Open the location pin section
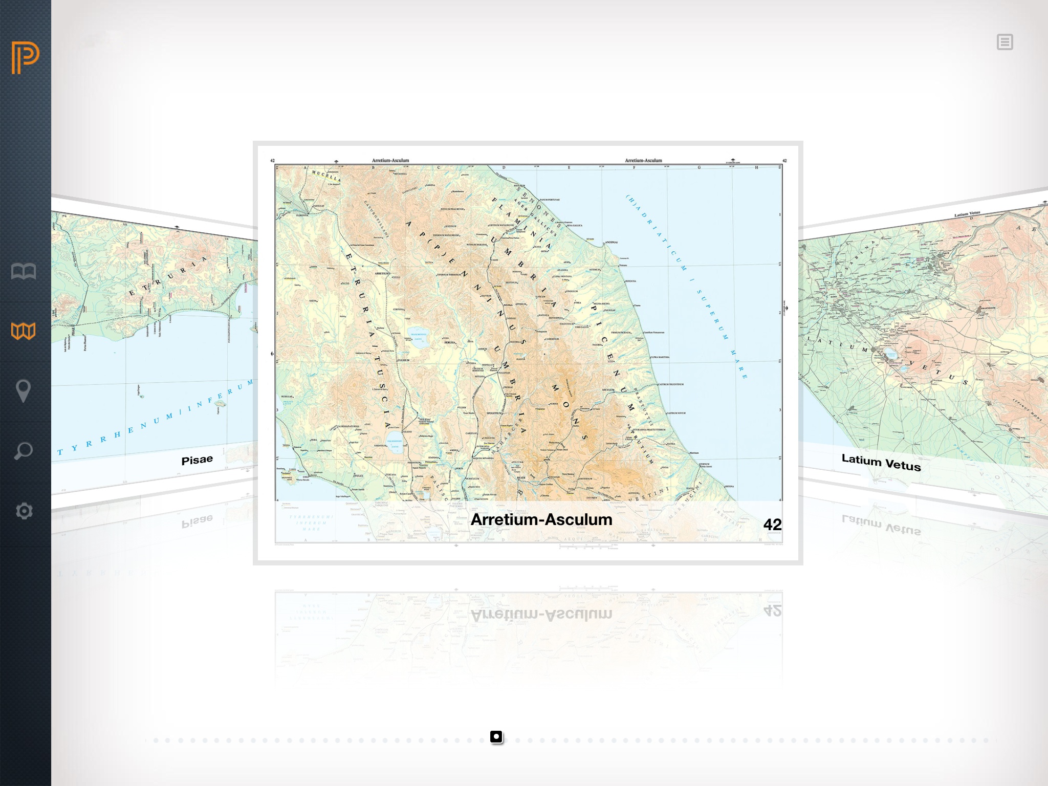The height and width of the screenshot is (786, 1048). pyautogui.click(x=24, y=391)
